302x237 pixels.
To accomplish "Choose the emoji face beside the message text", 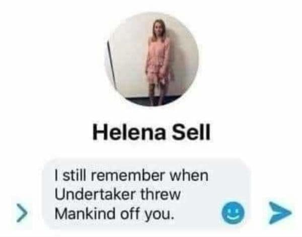I will pyautogui.click(x=233, y=213).
